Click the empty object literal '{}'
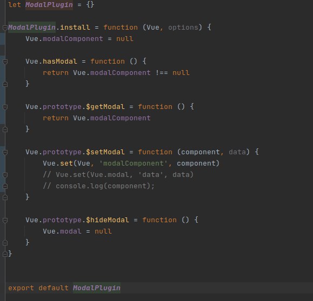The image size is (313, 301). point(90,5)
